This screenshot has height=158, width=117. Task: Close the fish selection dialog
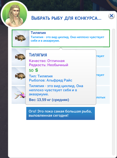click(111, 16)
